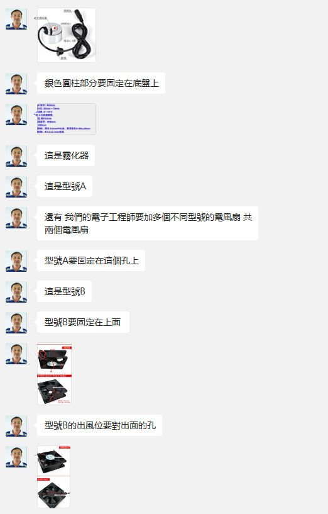Click the avatar beside 型號B要固定在上面

[16, 323]
